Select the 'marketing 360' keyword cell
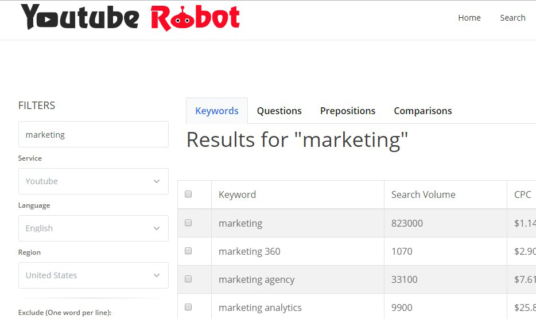The height and width of the screenshot is (319, 536). (x=298, y=251)
